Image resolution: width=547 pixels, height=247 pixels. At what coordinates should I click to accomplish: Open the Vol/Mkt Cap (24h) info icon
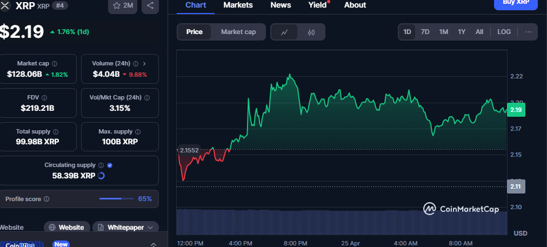pos(147,98)
